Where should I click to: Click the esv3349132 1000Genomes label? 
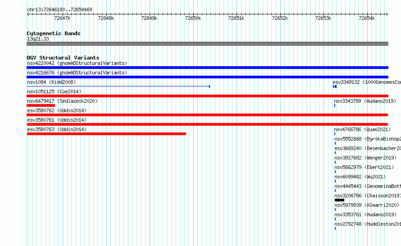pos(367,82)
